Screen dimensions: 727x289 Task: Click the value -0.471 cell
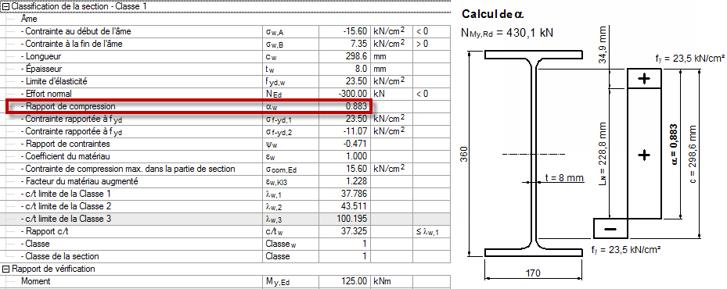[x=344, y=144]
